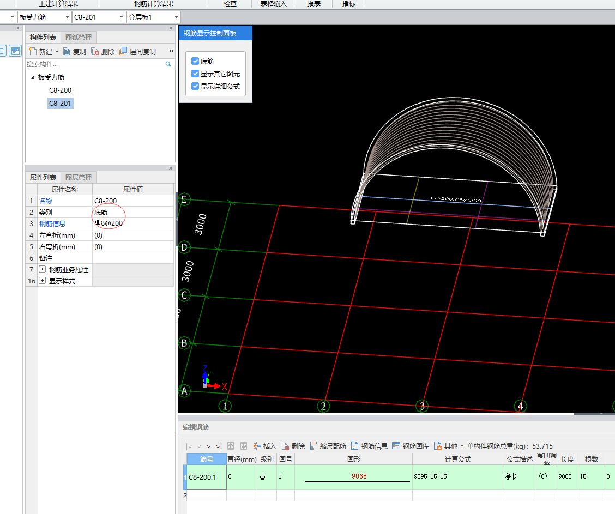Image resolution: width=615 pixels, height=514 pixels.
Task: Click the 删除 (Delete) icon in 编辑钢筋 toolbar
Action: [285, 446]
